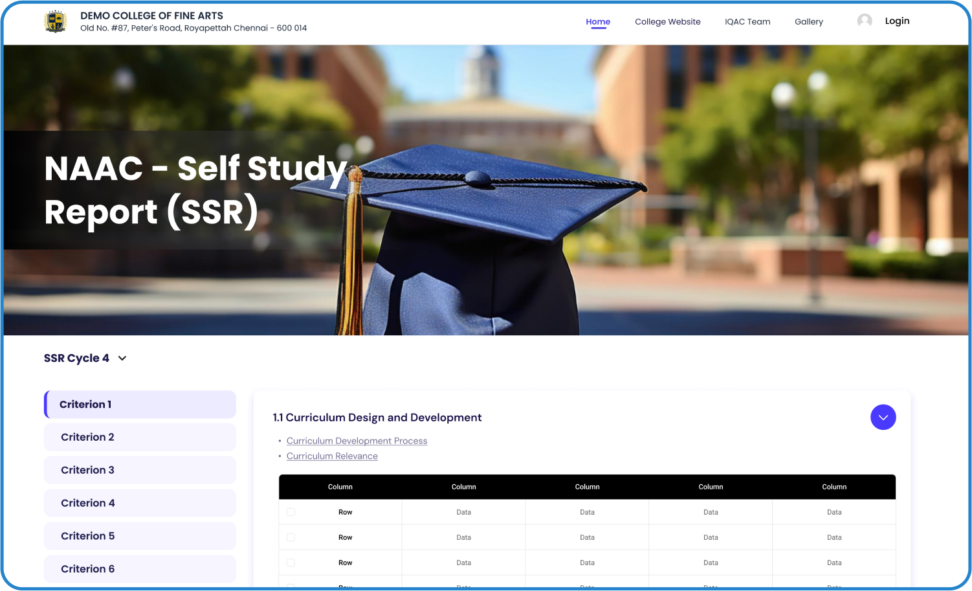Open the College Website menu item
The height and width of the screenshot is (591, 972).
pyautogui.click(x=667, y=21)
